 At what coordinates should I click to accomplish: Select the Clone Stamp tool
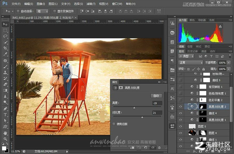click(5, 73)
